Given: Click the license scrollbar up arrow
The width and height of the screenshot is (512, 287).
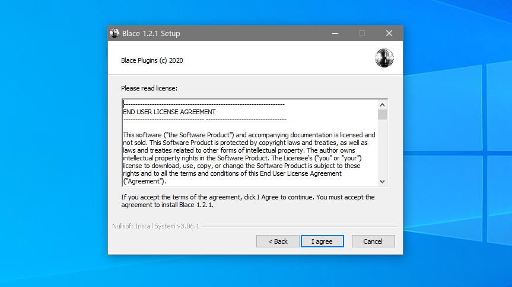Looking at the screenshot, I should tap(382, 105).
